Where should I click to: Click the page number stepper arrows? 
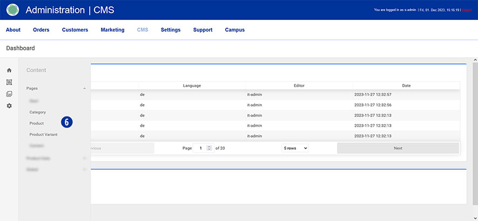tap(209, 148)
